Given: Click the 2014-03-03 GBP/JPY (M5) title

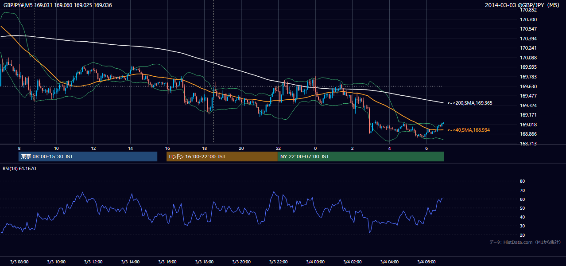Looking at the screenshot, I should (x=523, y=5).
